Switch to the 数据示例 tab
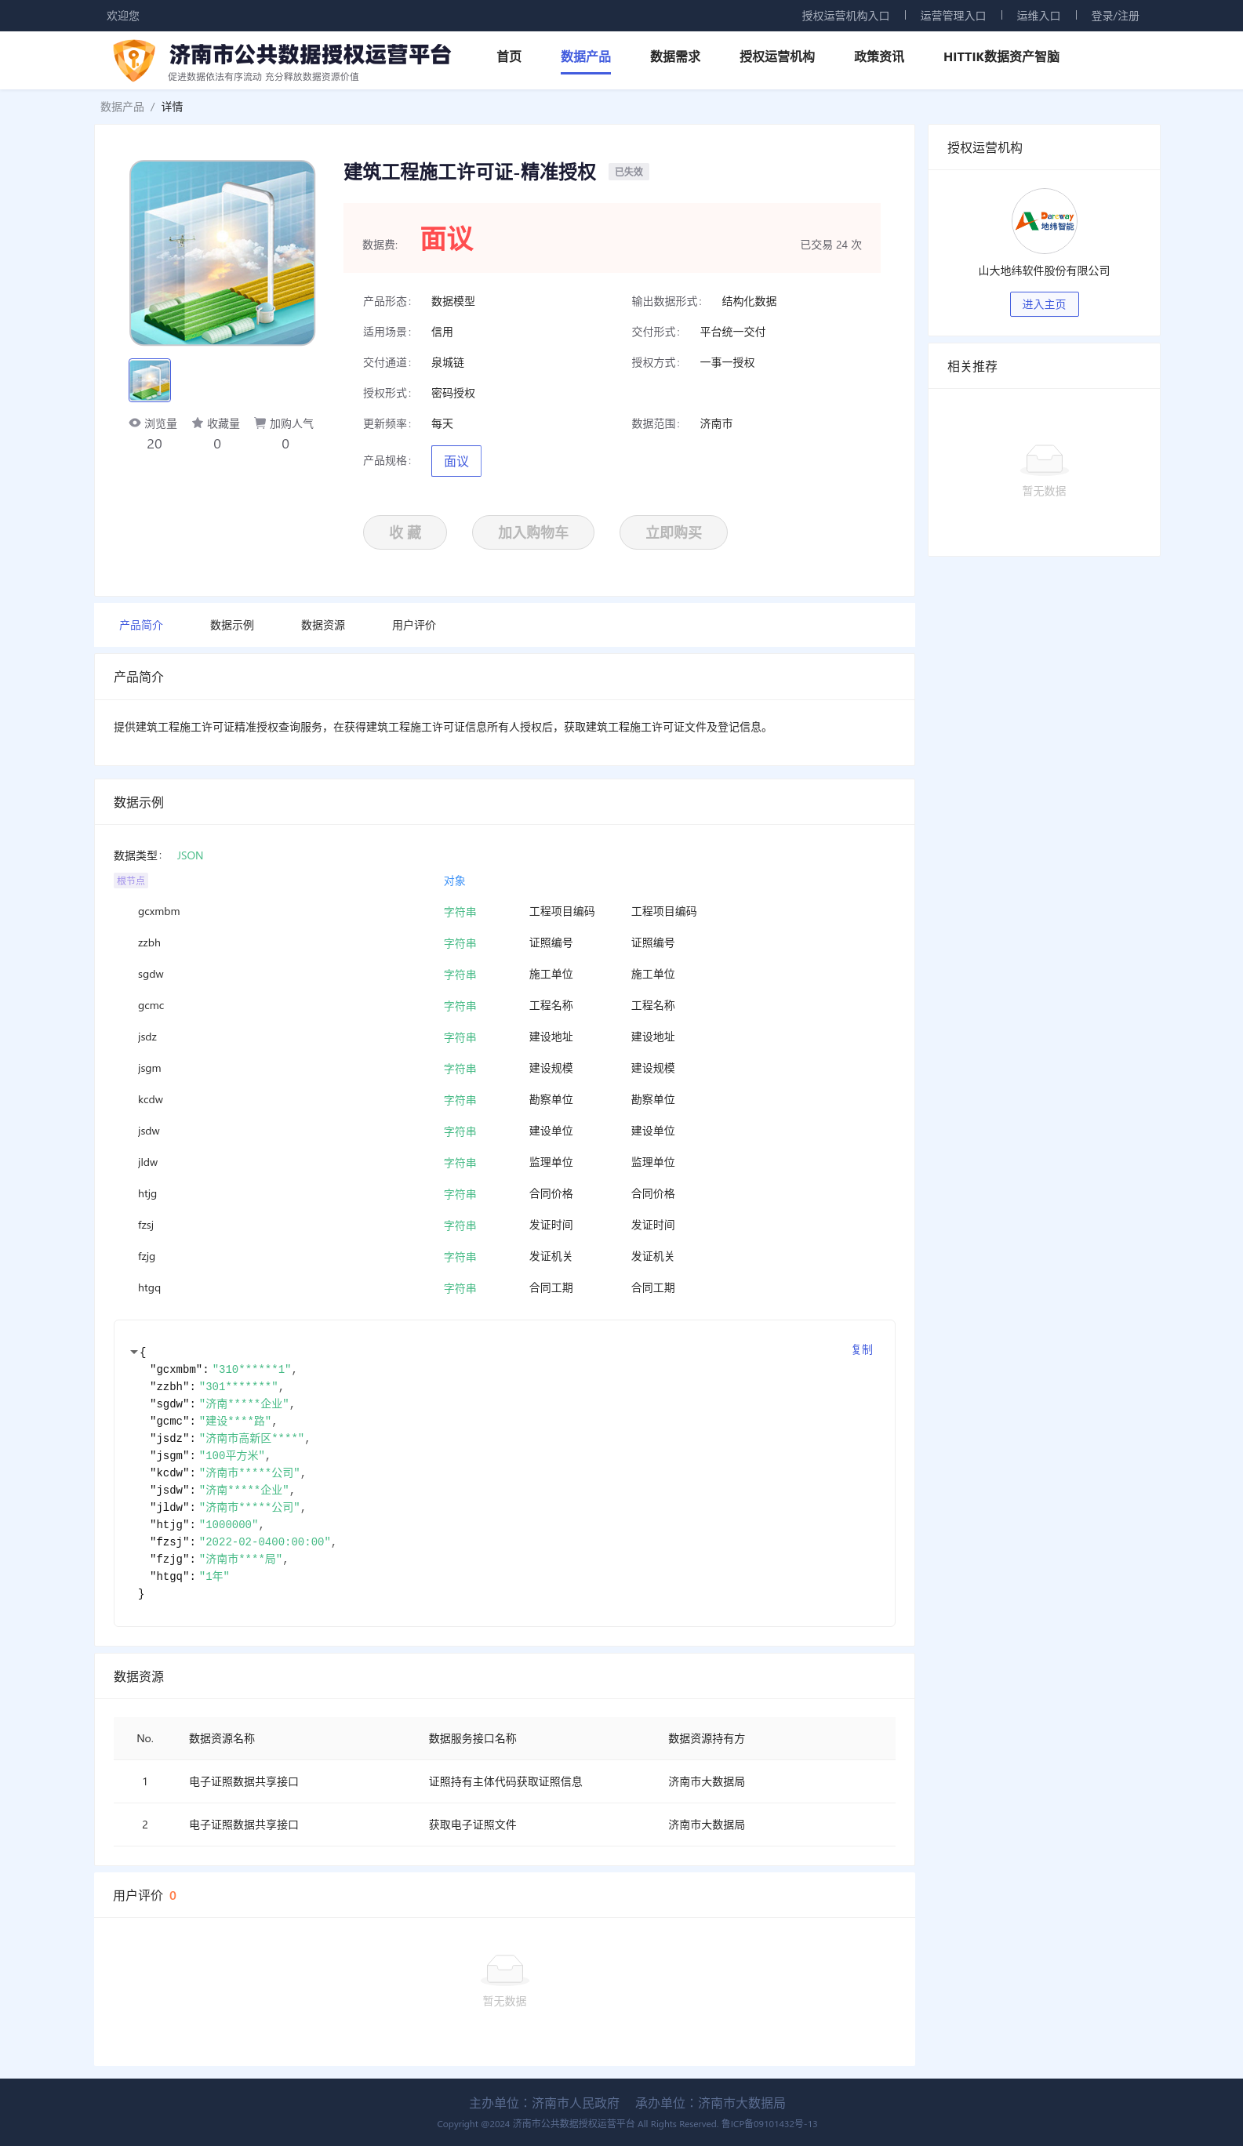Viewport: 1243px width, 2146px height. click(231, 625)
